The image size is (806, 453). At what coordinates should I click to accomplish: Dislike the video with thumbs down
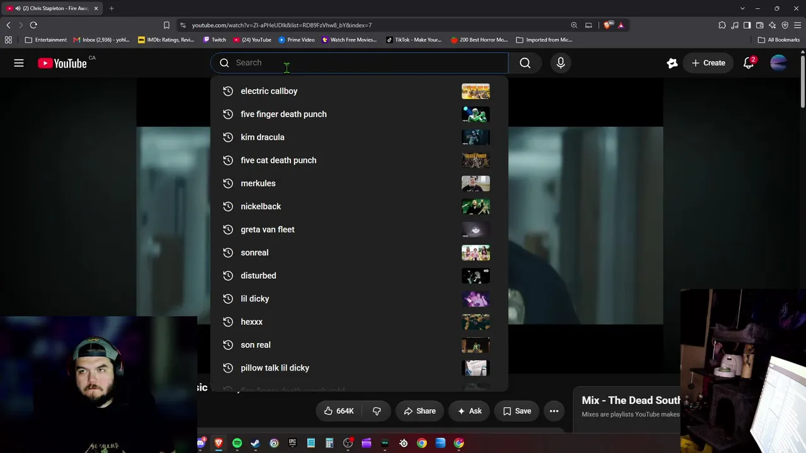point(377,411)
